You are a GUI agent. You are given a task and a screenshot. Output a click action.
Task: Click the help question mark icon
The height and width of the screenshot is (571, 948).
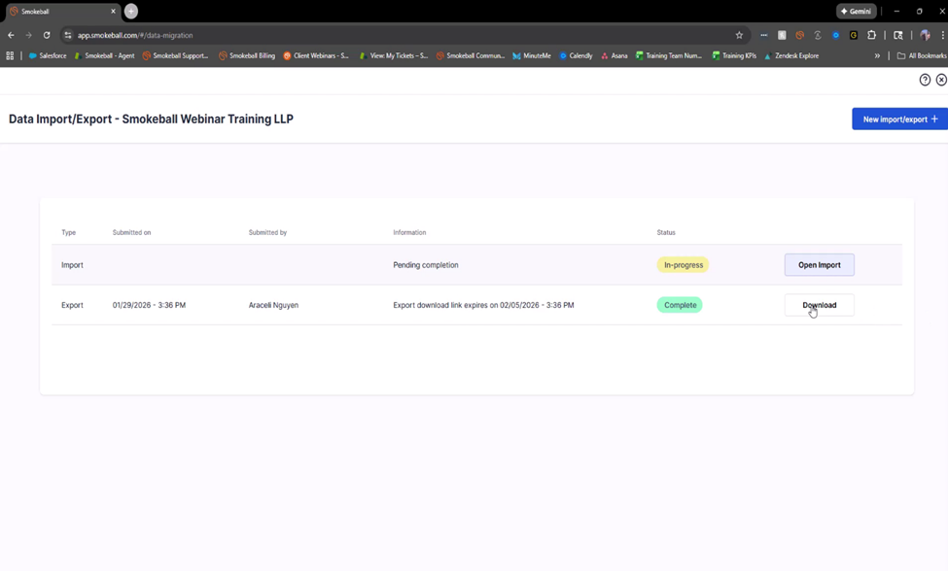coord(925,80)
